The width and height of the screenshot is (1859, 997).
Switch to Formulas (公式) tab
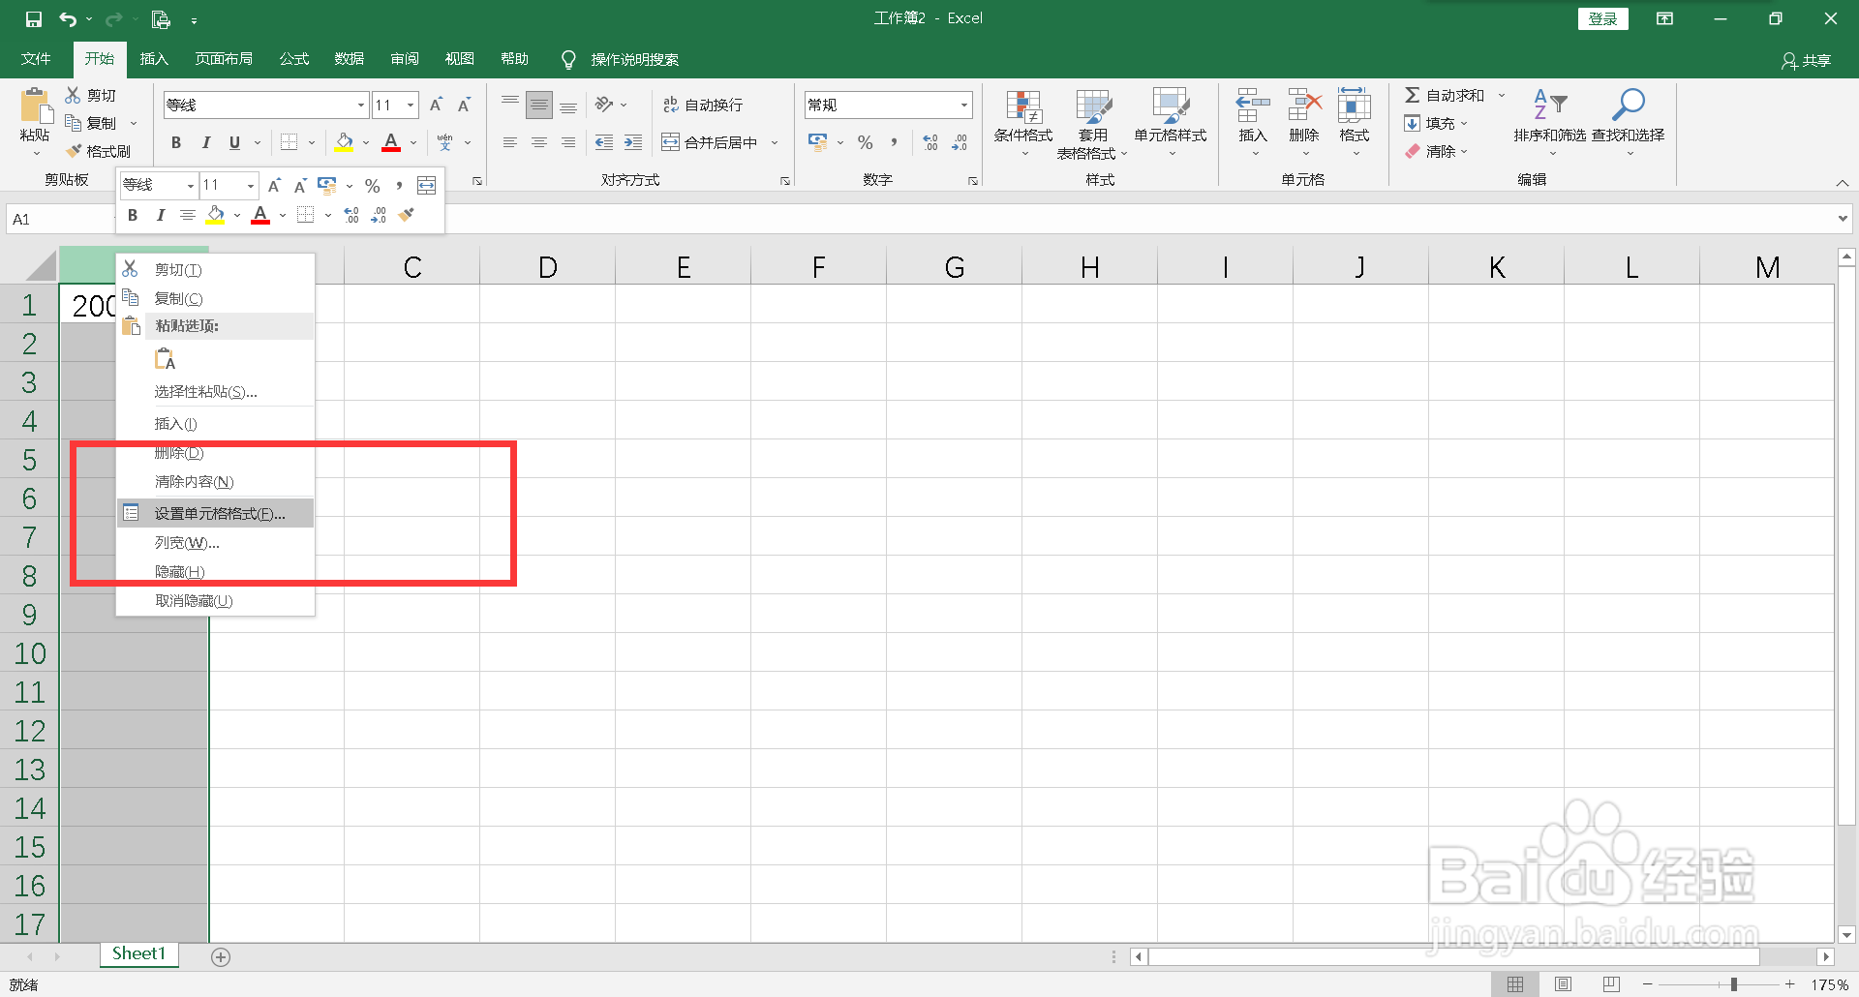tap(293, 59)
